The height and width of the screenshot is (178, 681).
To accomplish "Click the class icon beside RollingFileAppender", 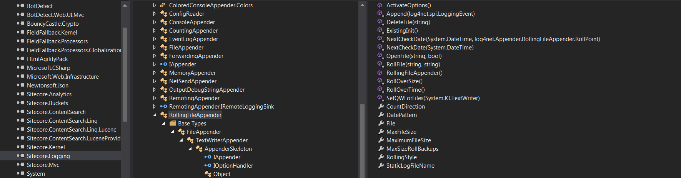I will point(163,115).
